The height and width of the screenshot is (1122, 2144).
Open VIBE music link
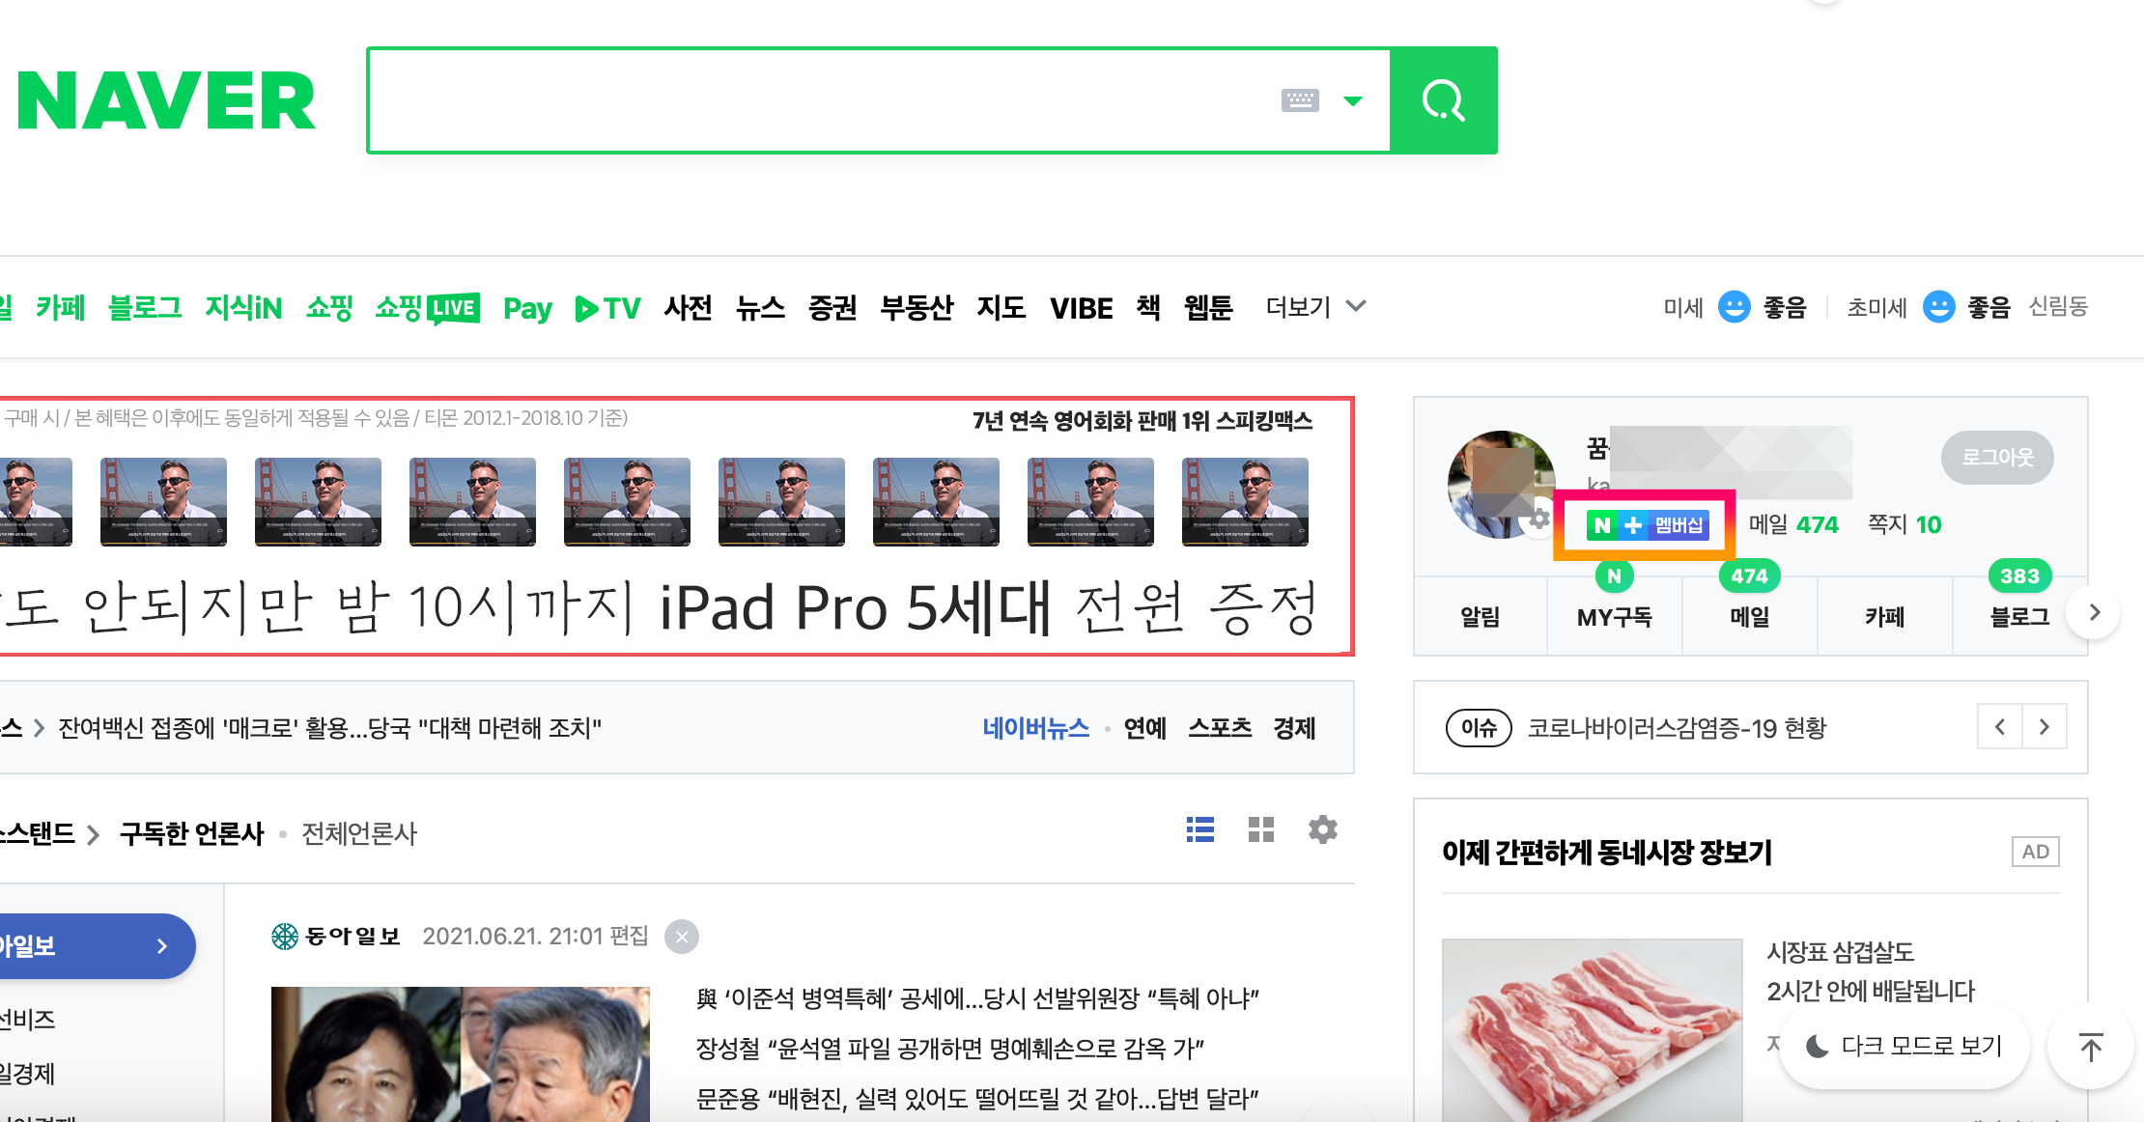pos(1081,308)
